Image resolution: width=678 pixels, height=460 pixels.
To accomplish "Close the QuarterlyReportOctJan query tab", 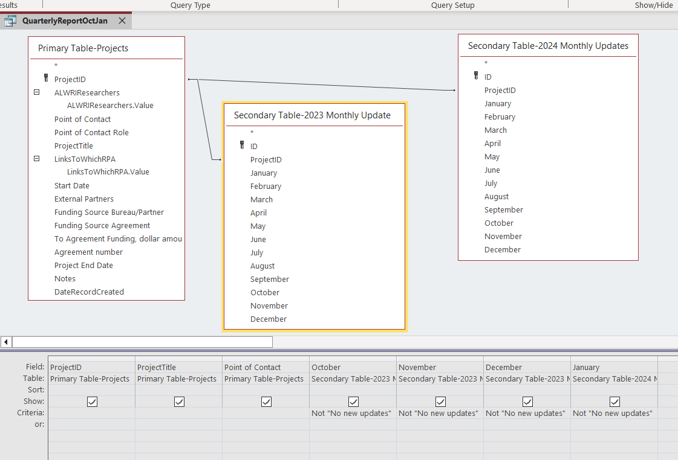I will point(122,21).
